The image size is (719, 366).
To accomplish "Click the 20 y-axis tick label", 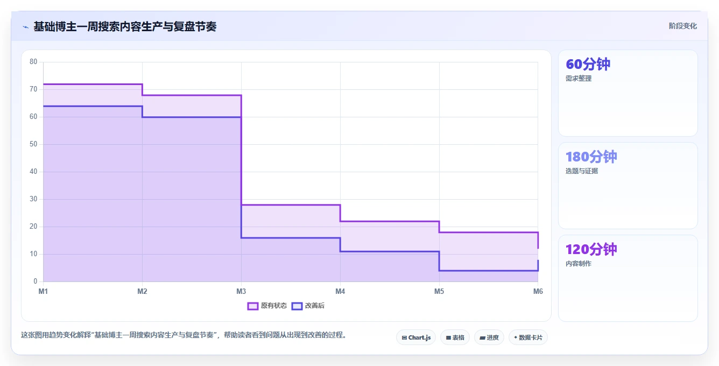I will 33,227.
